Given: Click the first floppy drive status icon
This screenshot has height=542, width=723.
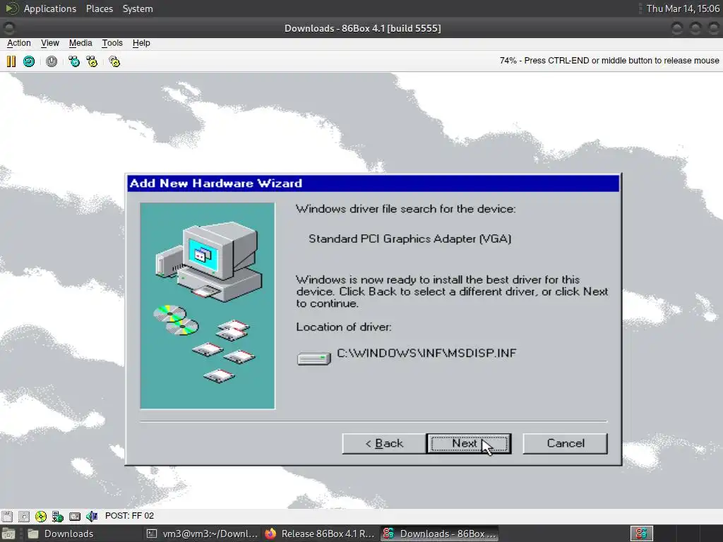Looking at the screenshot, I should pos(7,516).
